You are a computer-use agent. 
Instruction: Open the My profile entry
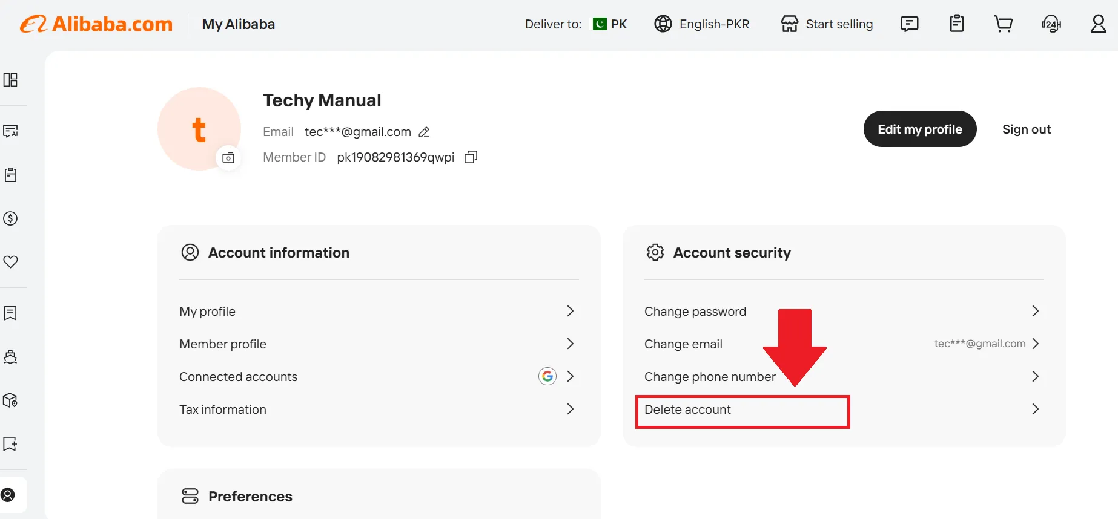379,311
